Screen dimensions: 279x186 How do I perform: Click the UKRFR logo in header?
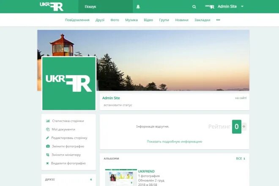click(x=52, y=7)
